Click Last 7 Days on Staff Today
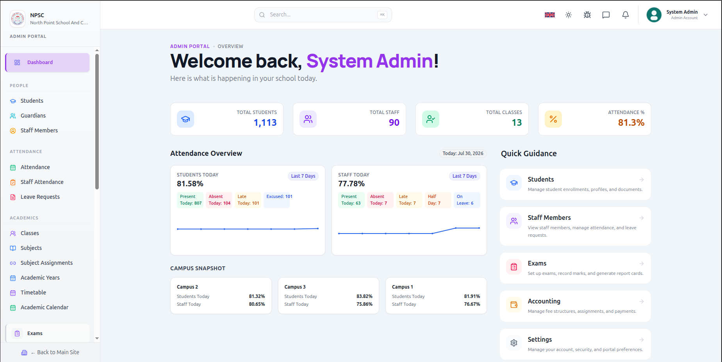 click(464, 176)
